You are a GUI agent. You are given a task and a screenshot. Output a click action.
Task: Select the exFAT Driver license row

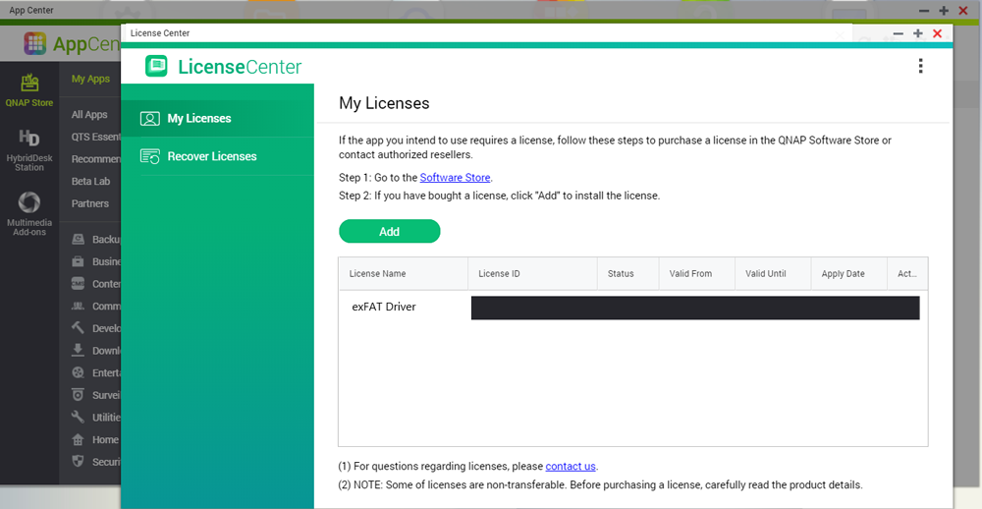click(384, 308)
